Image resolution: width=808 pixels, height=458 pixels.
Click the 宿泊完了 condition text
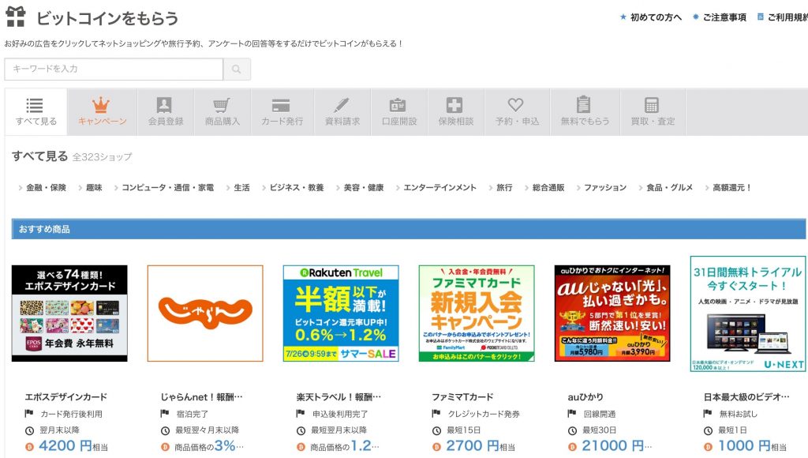coord(192,414)
